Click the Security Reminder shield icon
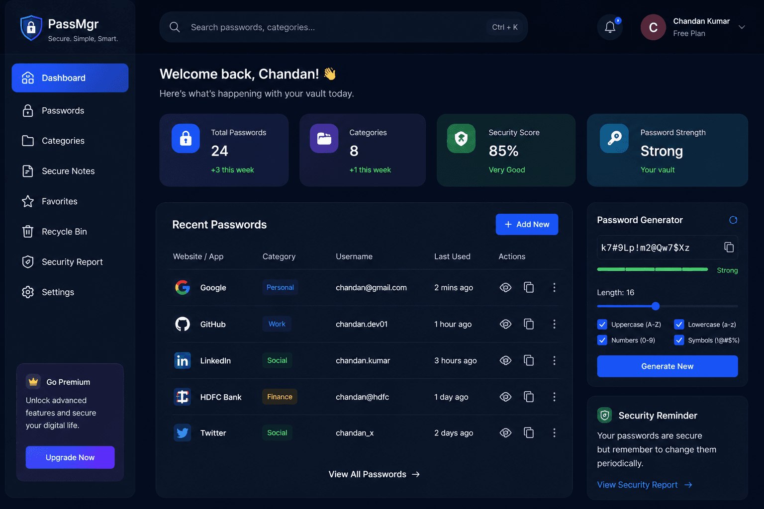This screenshot has width=764, height=509. pyautogui.click(x=604, y=415)
